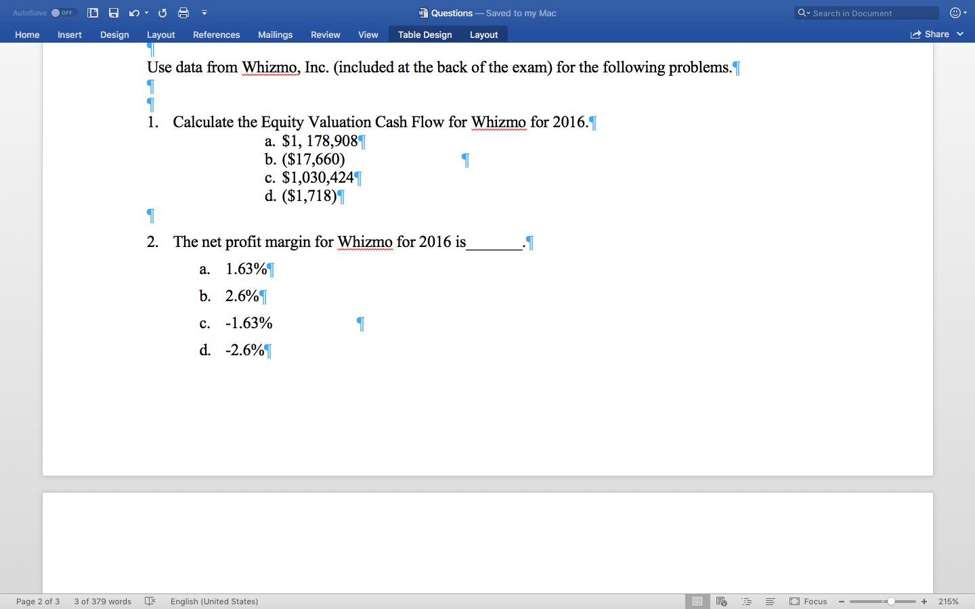
Task: Click the word count in status bar
Action: click(102, 601)
